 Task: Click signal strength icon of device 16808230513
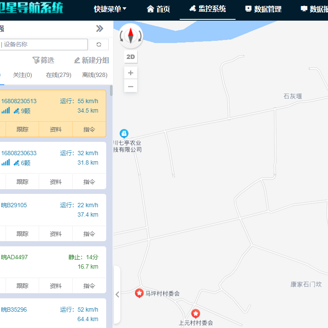(x=6, y=110)
